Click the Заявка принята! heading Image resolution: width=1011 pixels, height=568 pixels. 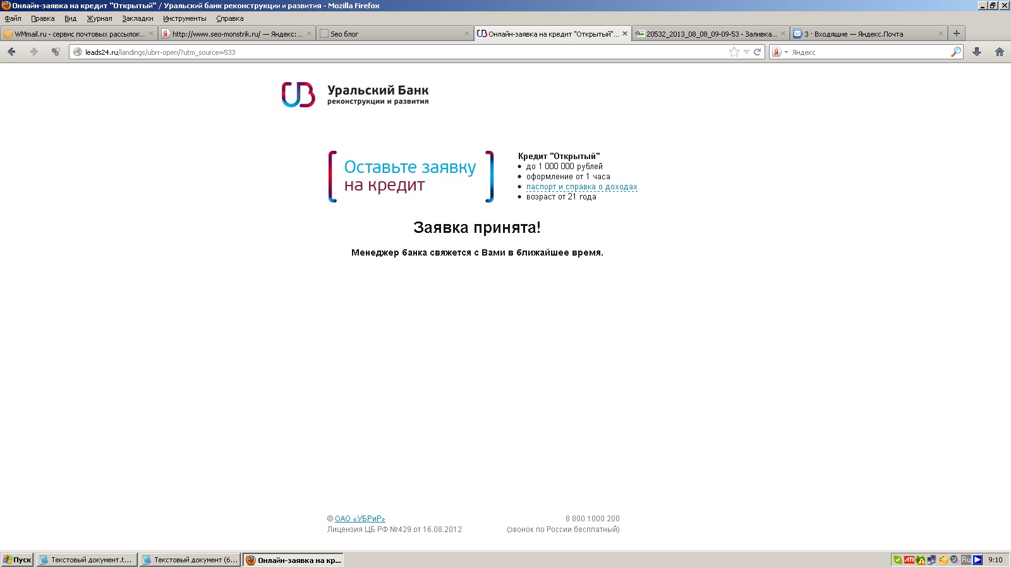click(x=477, y=227)
